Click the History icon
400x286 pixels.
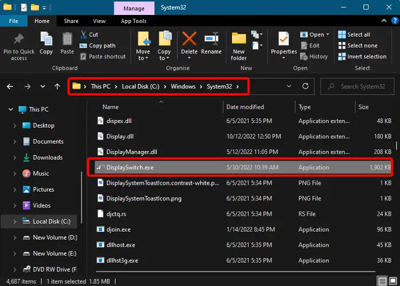coord(304,57)
